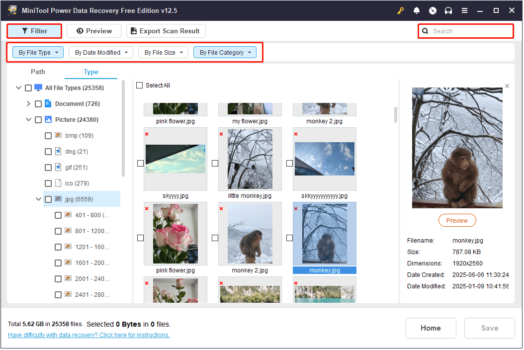The width and height of the screenshot is (524, 350).
Task: Click the bootable media disc icon
Action: 433,10
